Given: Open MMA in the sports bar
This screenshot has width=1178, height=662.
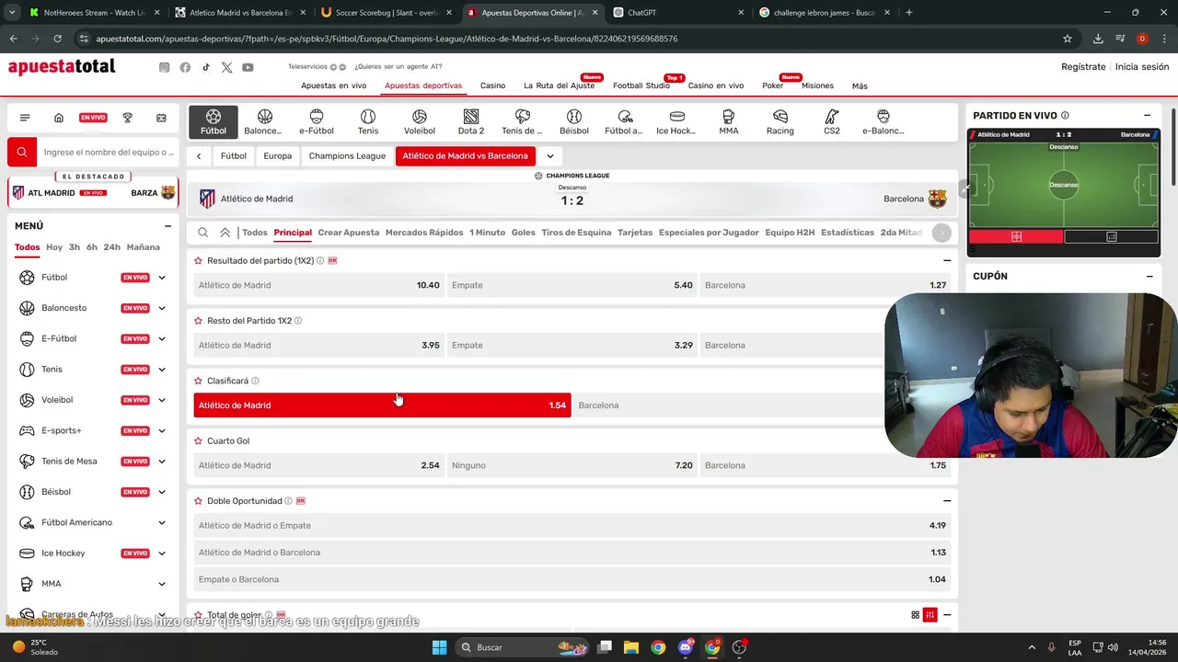Looking at the screenshot, I should click(729, 122).
